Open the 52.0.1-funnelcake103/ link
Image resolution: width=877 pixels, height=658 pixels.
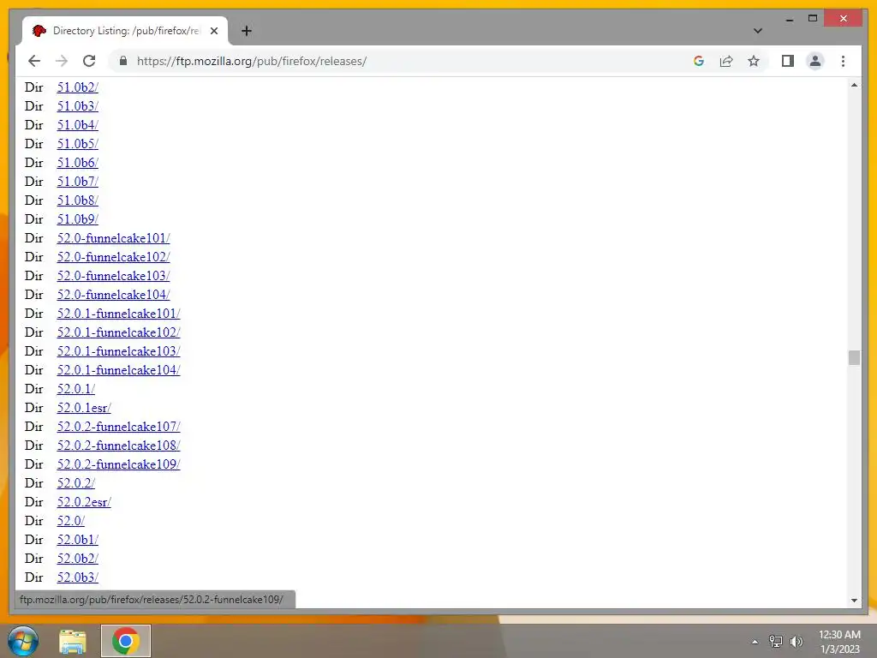coord(118,351)
